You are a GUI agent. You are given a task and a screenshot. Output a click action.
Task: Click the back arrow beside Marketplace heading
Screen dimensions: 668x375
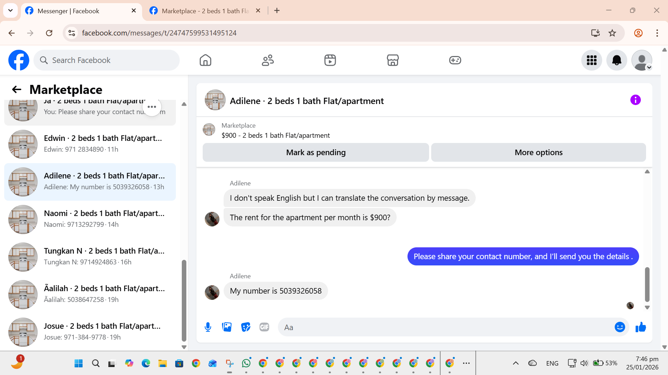coord(17,90)
